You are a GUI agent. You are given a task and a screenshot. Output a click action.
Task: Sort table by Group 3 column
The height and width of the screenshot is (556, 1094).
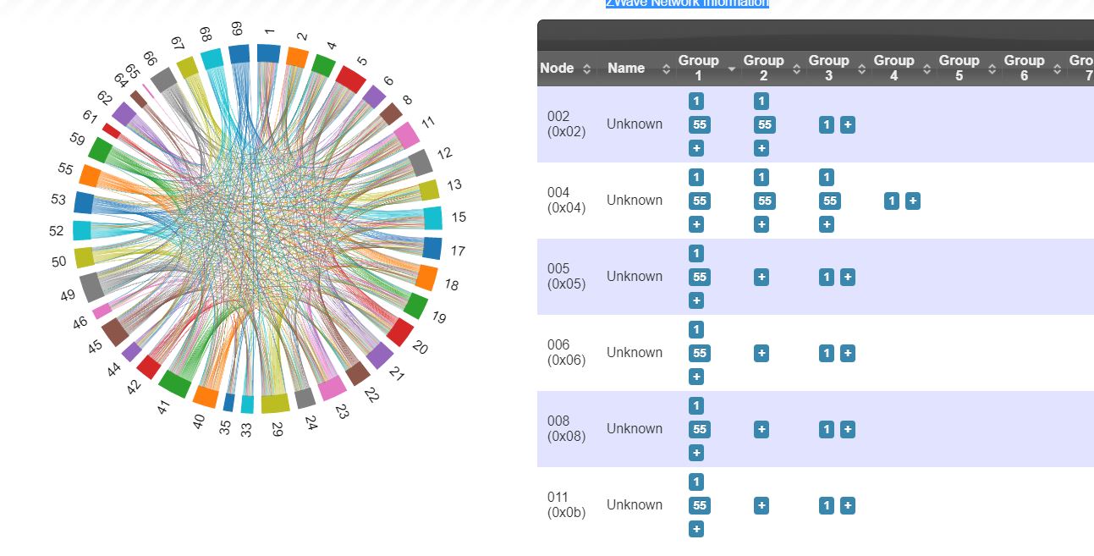(x=828, y=68)
